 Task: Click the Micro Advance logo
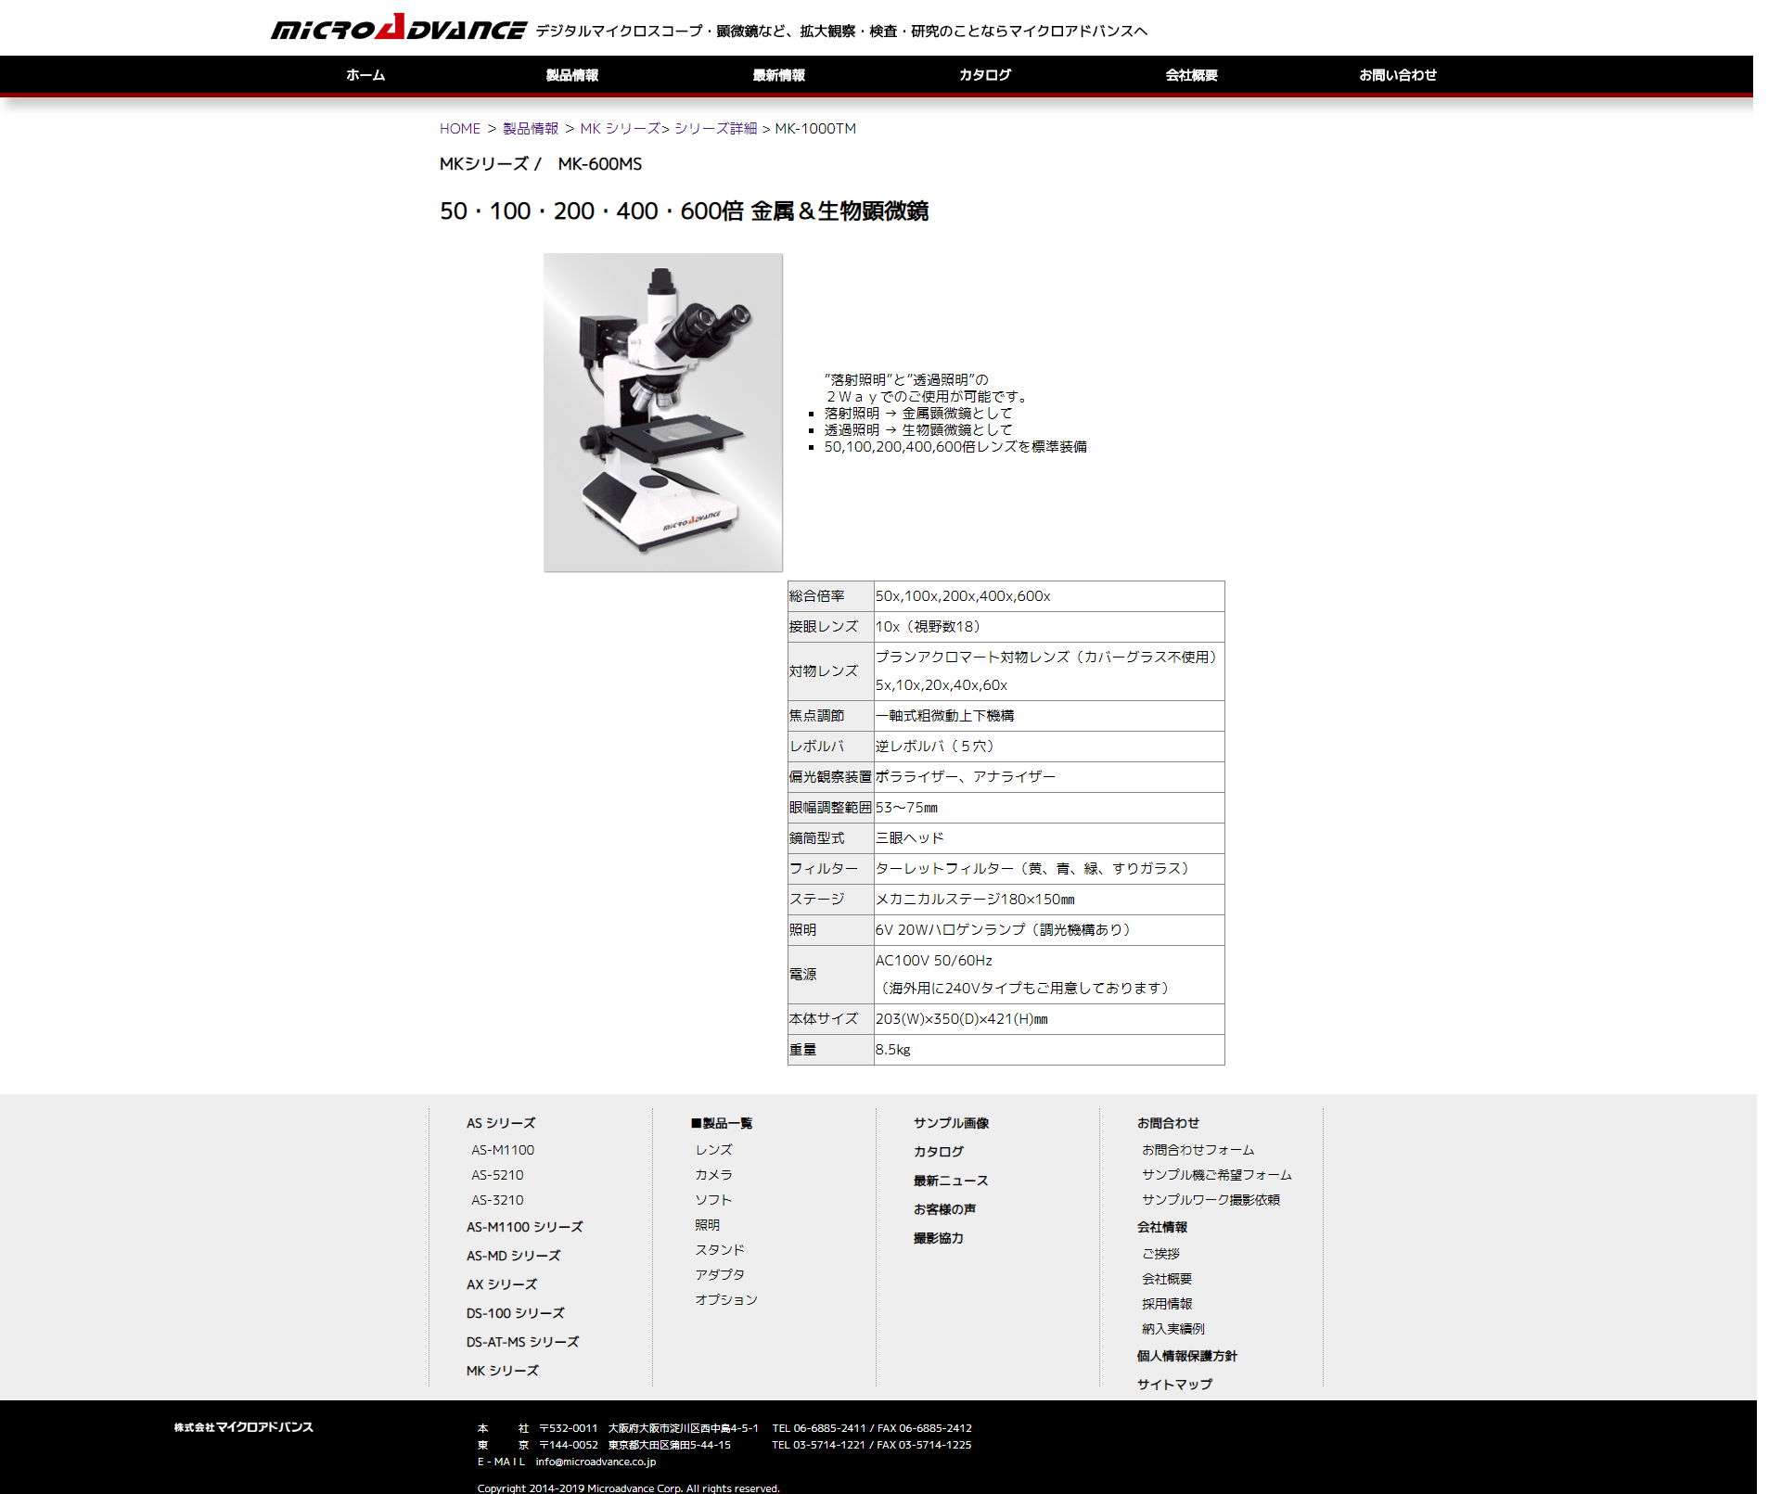point(399,29)
